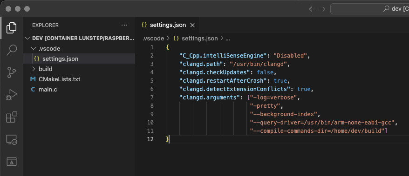Click the .vscode breadcrumb segment
409x176 pixels.
click(153, 39)
